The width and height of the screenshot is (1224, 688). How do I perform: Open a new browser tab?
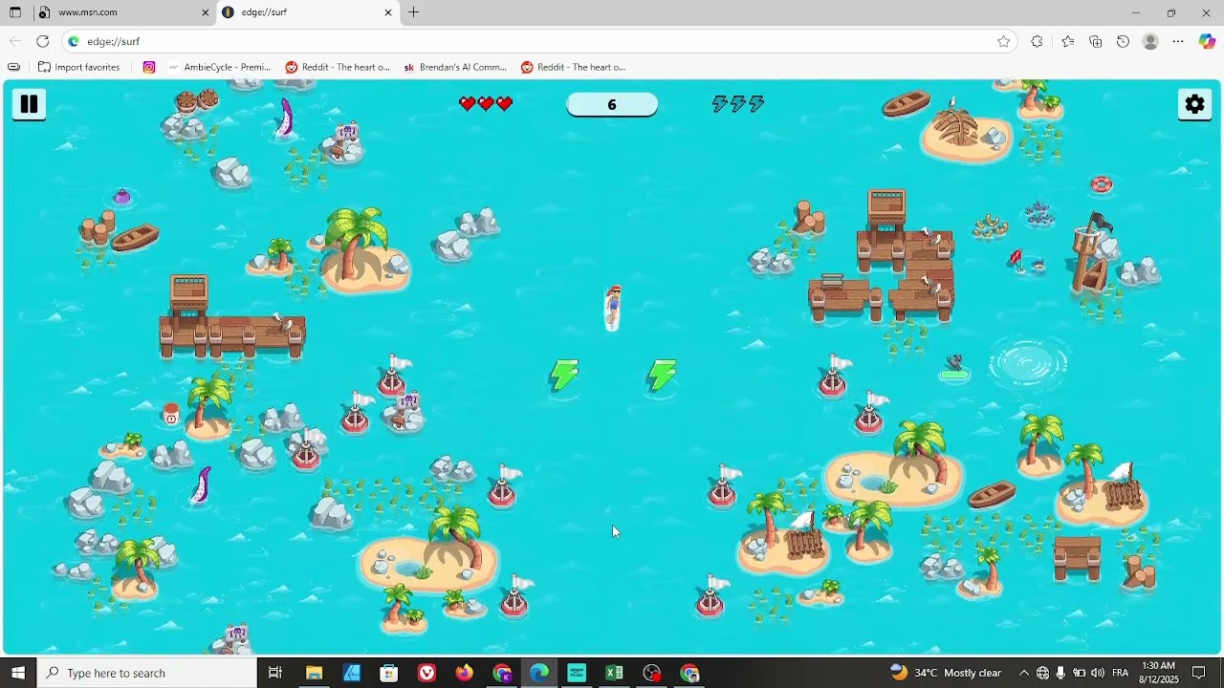(x=413, y=12)
